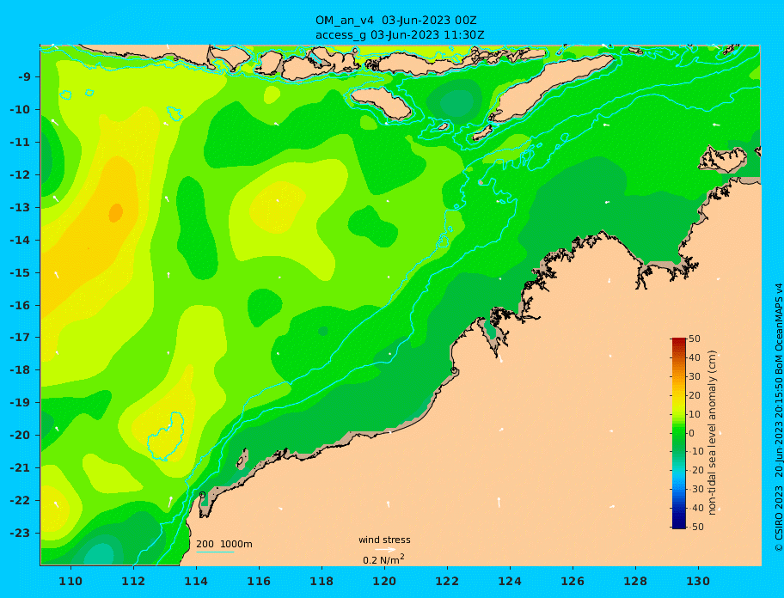The image size is (784, 598).
Task: Click the colorbar tick label 30
Action: [x=695, y=376]
